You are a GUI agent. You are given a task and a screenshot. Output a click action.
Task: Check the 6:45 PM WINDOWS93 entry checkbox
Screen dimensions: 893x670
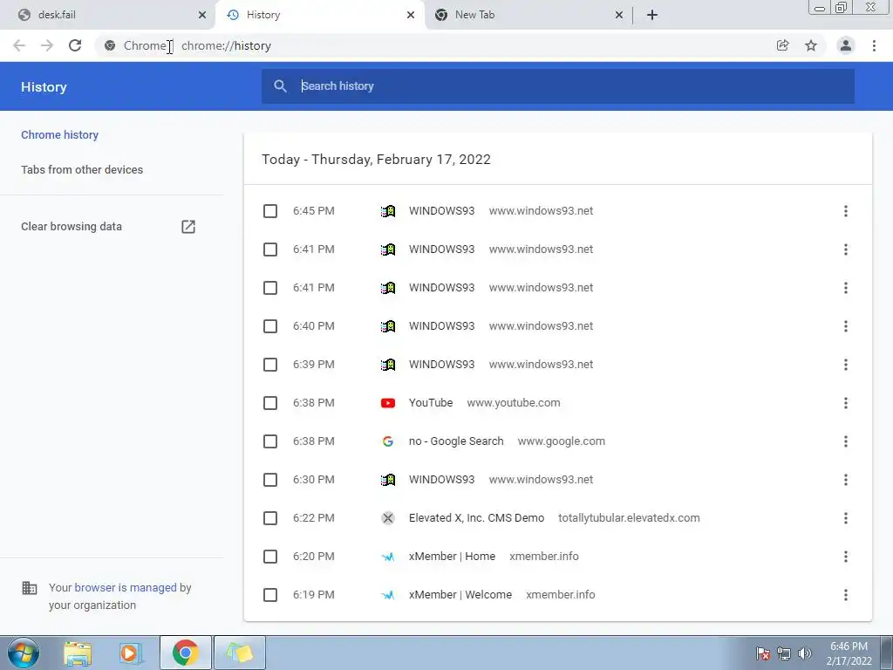pyautogui.click(x=270, y=211)
